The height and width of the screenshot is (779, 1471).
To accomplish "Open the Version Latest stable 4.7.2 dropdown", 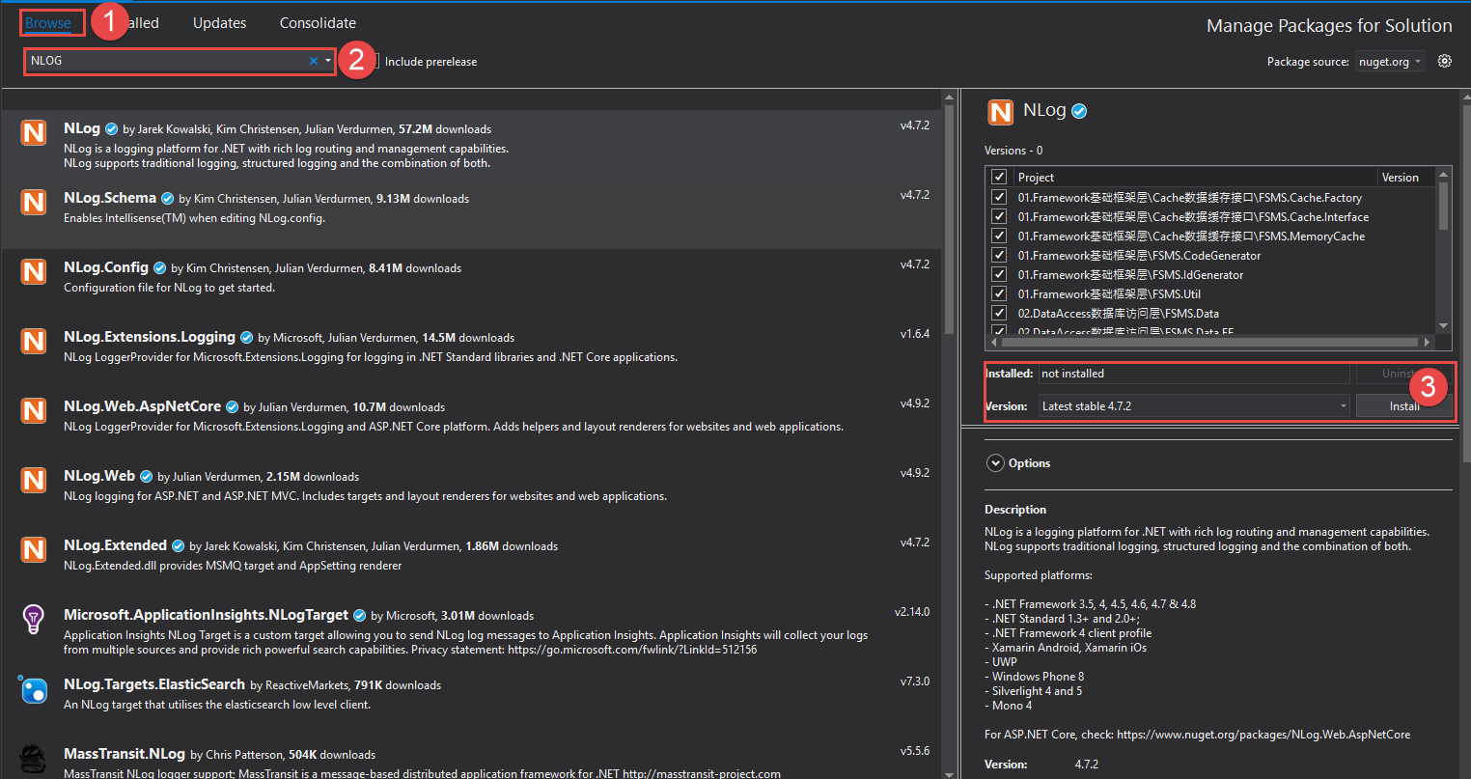I will (x=1194, y=406).
